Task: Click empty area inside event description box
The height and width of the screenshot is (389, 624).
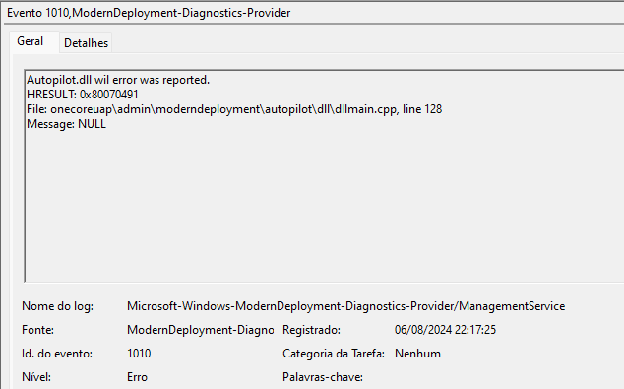Action: point(318,207)
